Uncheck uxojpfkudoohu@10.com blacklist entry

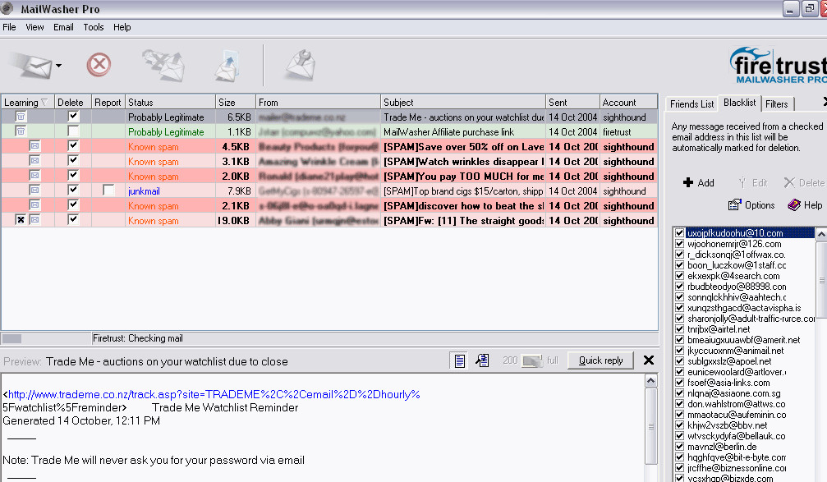679,233
